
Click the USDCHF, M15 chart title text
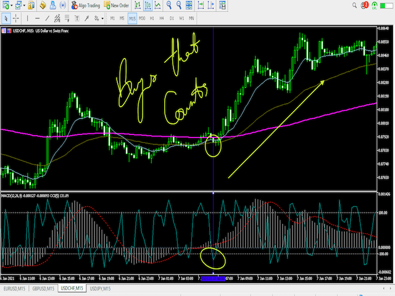pos(41,31)
